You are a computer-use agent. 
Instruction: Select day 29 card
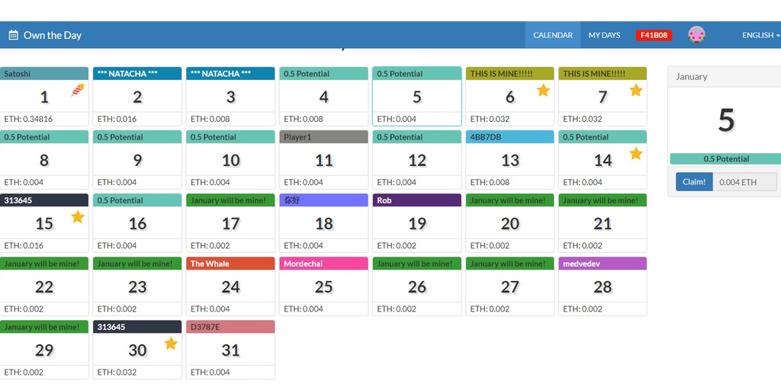click(44, 349)
